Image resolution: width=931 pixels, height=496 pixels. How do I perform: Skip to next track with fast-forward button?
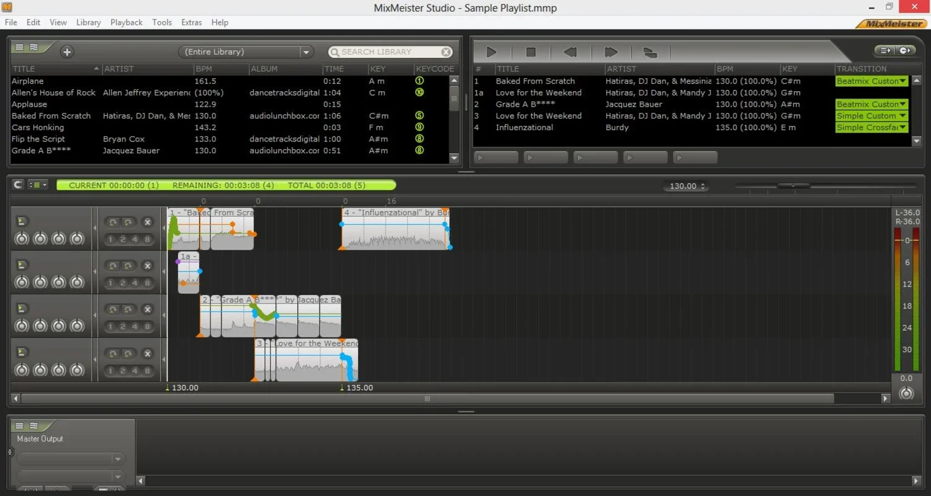[611, 52]
